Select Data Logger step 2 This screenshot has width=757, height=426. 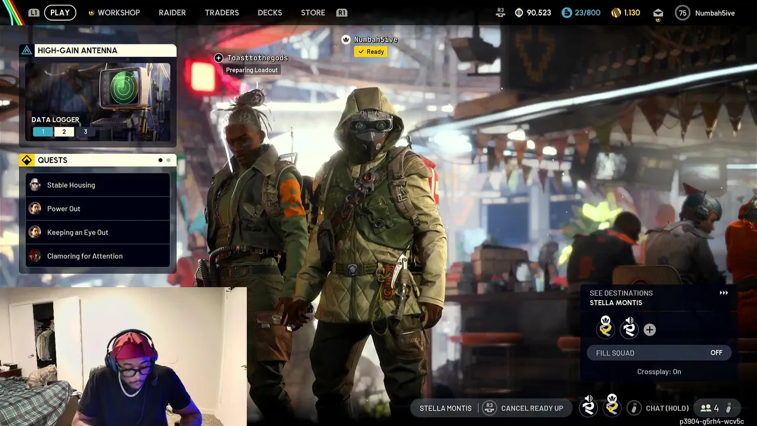point(64,132)
